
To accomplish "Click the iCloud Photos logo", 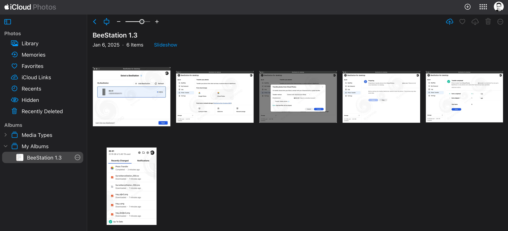I will [x=30, y=7].
